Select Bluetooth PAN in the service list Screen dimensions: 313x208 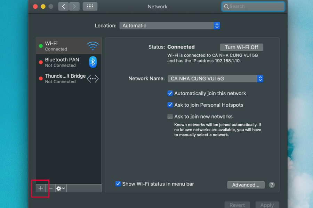(x=62, y=62)
